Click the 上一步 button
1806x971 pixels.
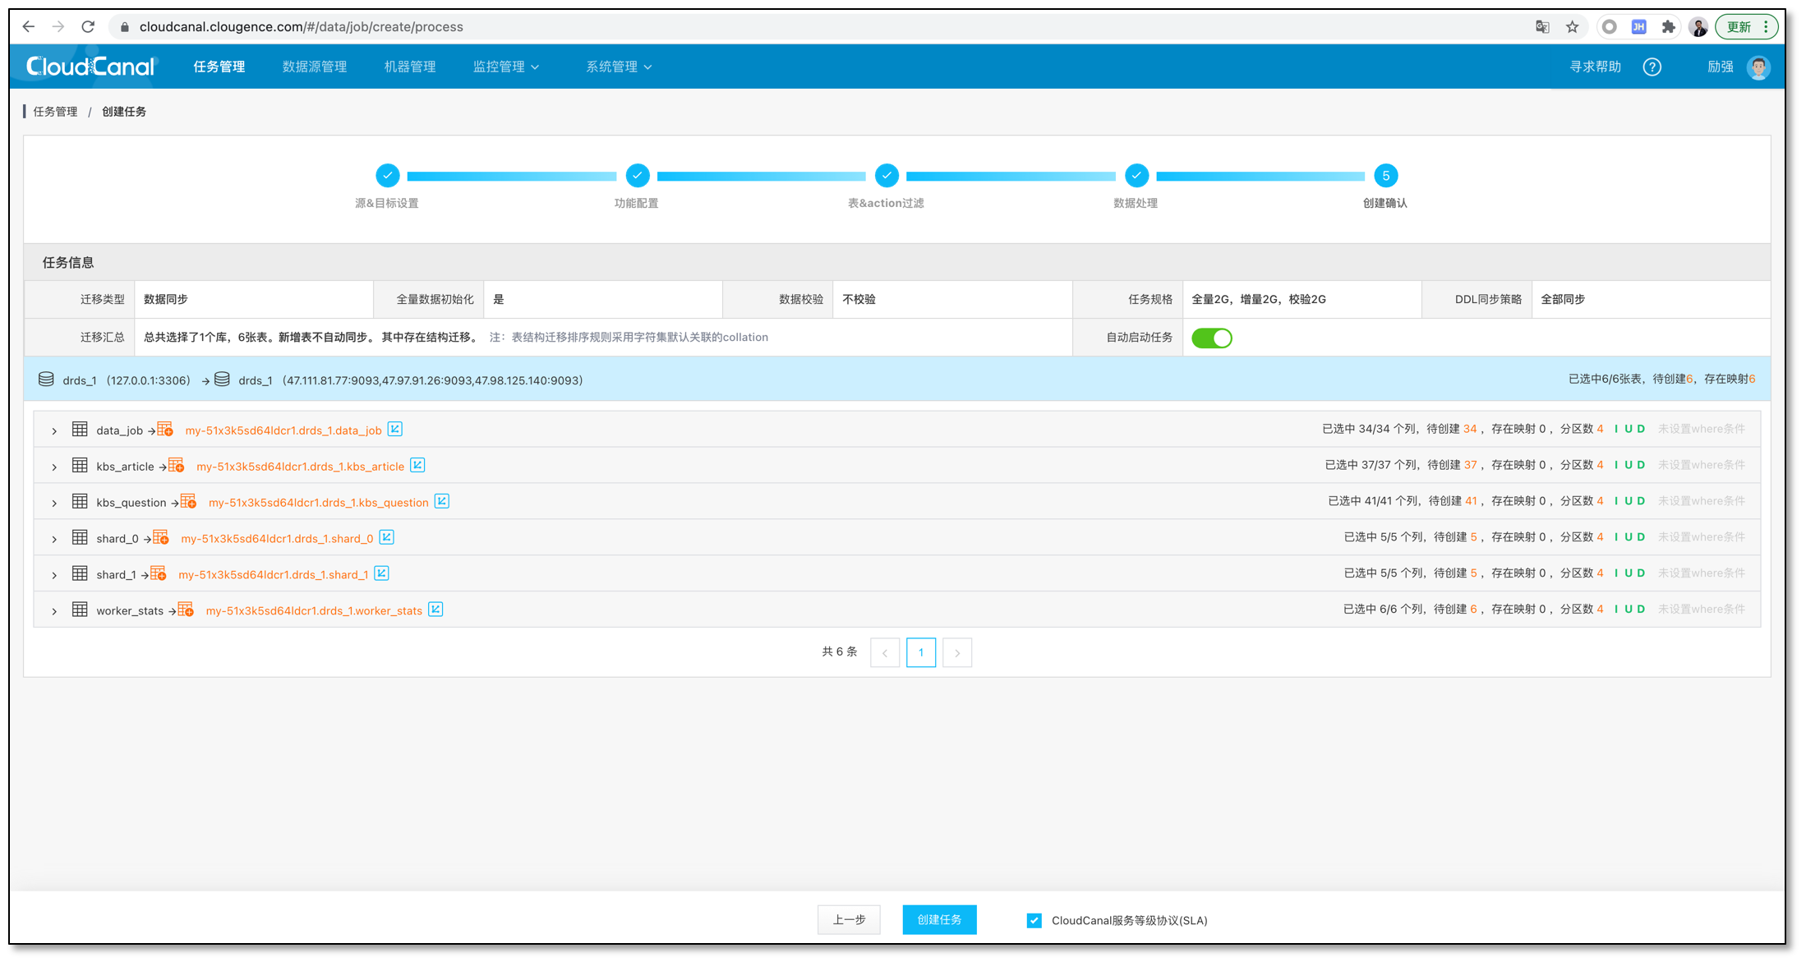coord(849,920)
